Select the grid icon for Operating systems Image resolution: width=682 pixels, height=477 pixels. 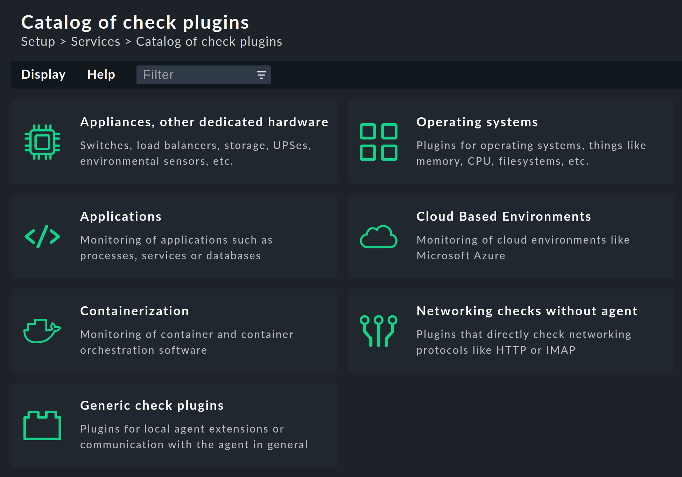[x=379, y=142]
